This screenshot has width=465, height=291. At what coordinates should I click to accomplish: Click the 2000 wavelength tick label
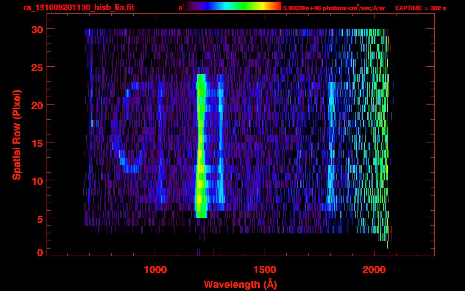click(x=374, y=270)
